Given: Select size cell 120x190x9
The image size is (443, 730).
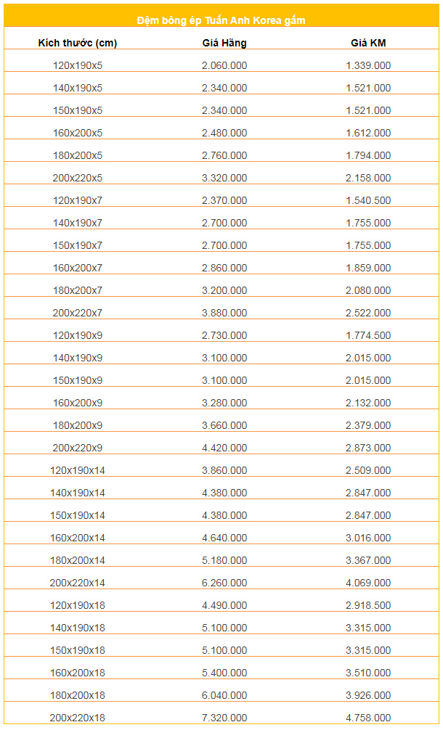Looking at the screenshot, I should click(x=77, y=336).
